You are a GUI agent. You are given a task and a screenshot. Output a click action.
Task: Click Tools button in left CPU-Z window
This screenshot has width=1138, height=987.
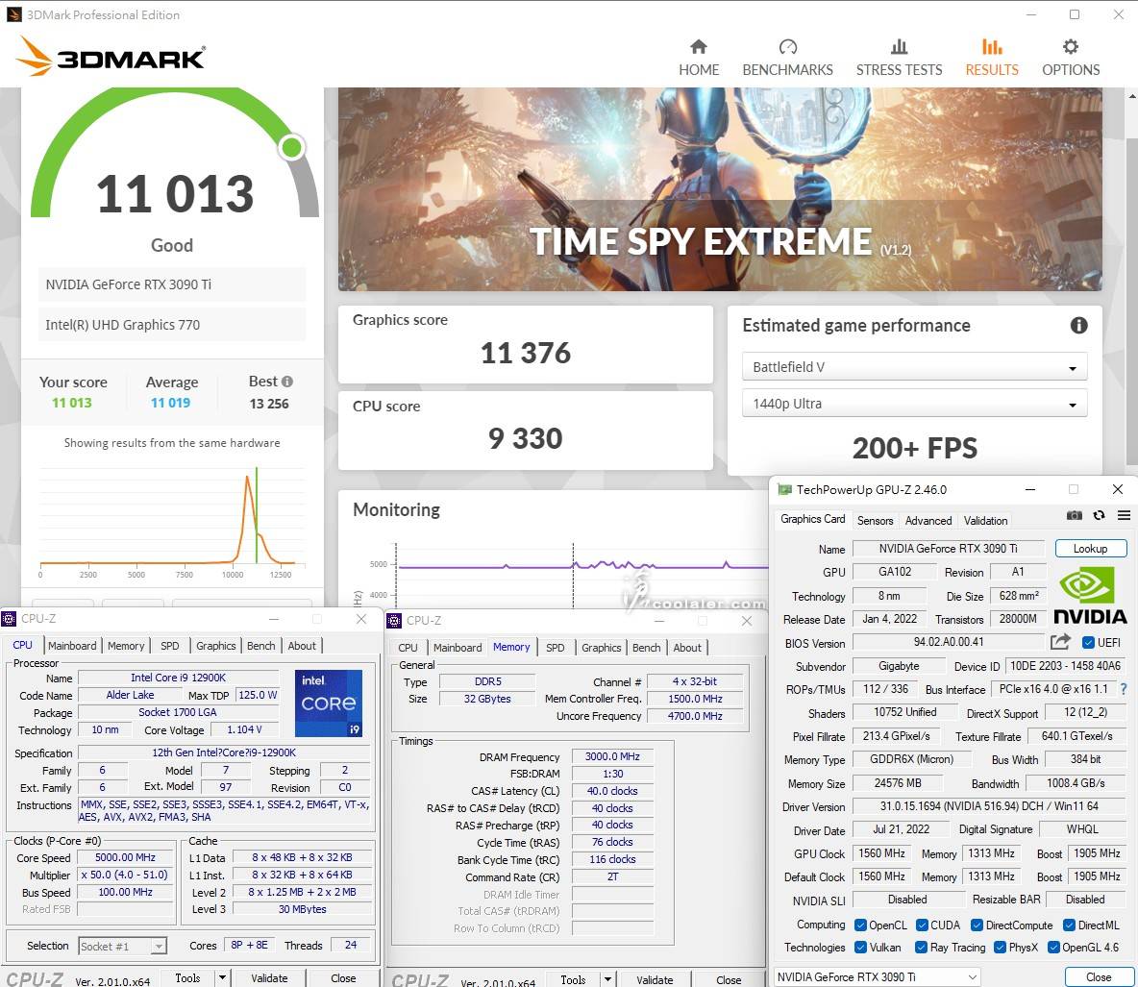(187, 977)
